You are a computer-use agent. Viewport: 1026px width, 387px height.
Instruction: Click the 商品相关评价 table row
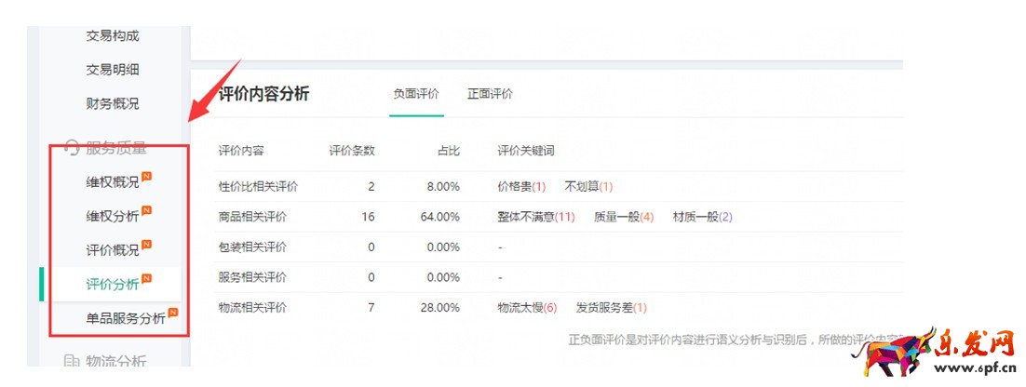click(x=252, y=217)
